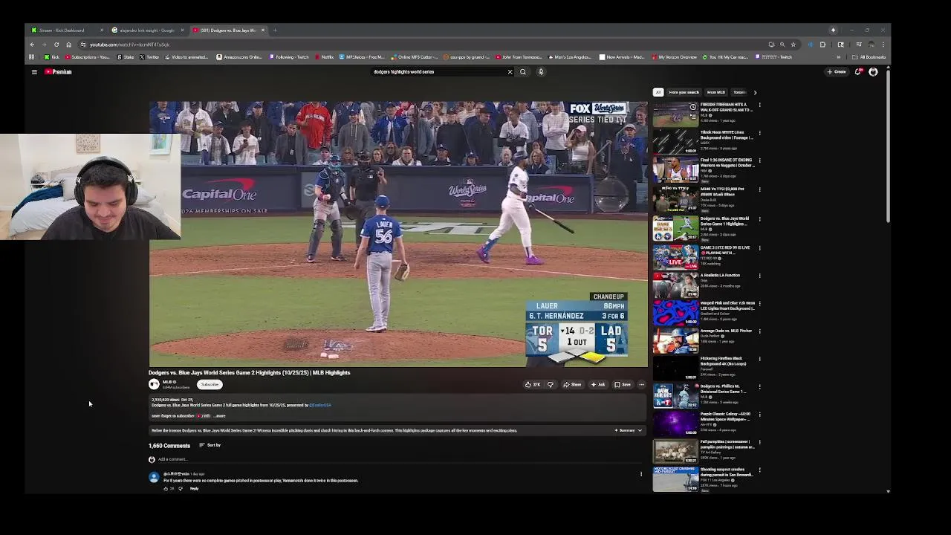Open YouTube notifications bell
The image size is (951, 535).
pos(858,72)
